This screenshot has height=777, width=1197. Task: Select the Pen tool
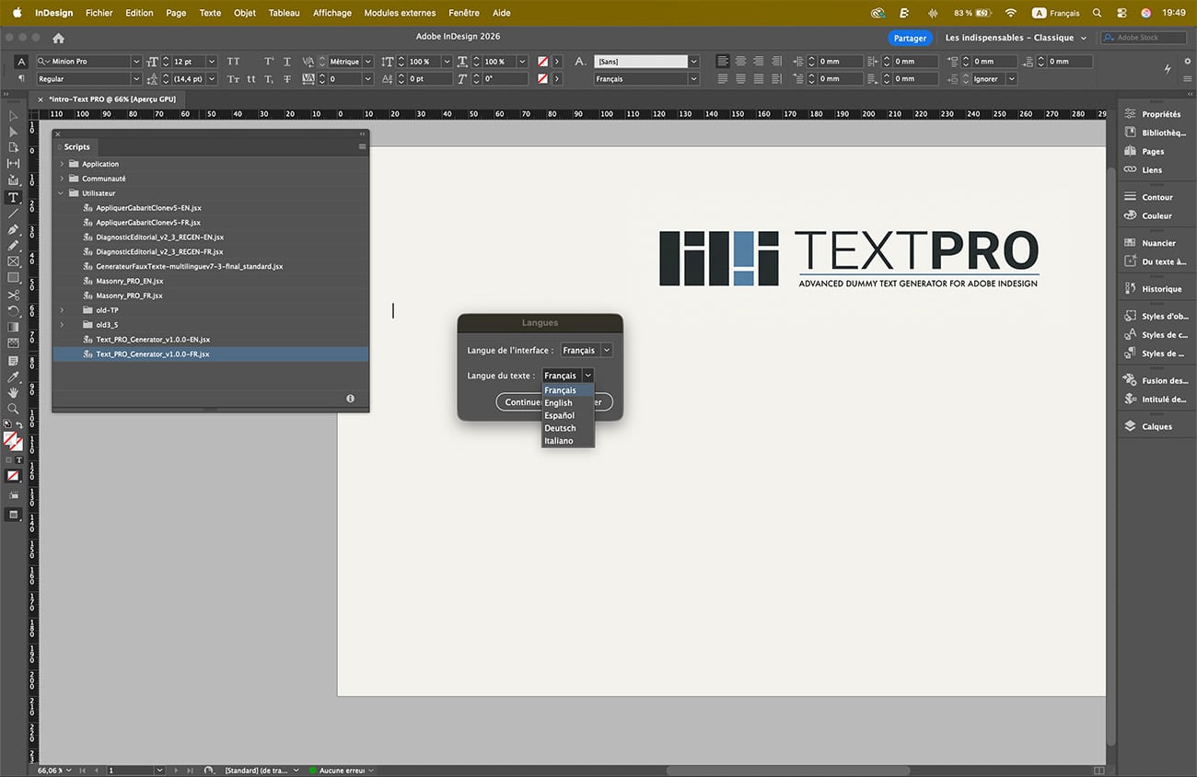14,229
